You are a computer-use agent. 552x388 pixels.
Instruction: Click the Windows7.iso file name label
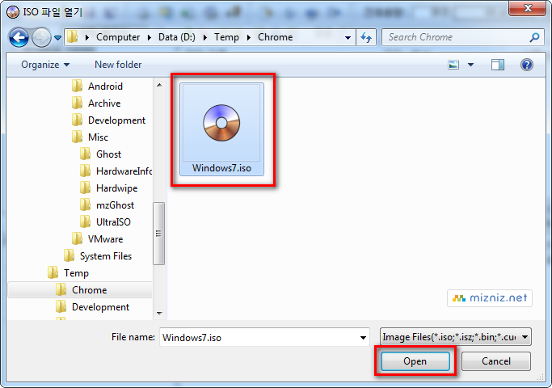[221, 168]
